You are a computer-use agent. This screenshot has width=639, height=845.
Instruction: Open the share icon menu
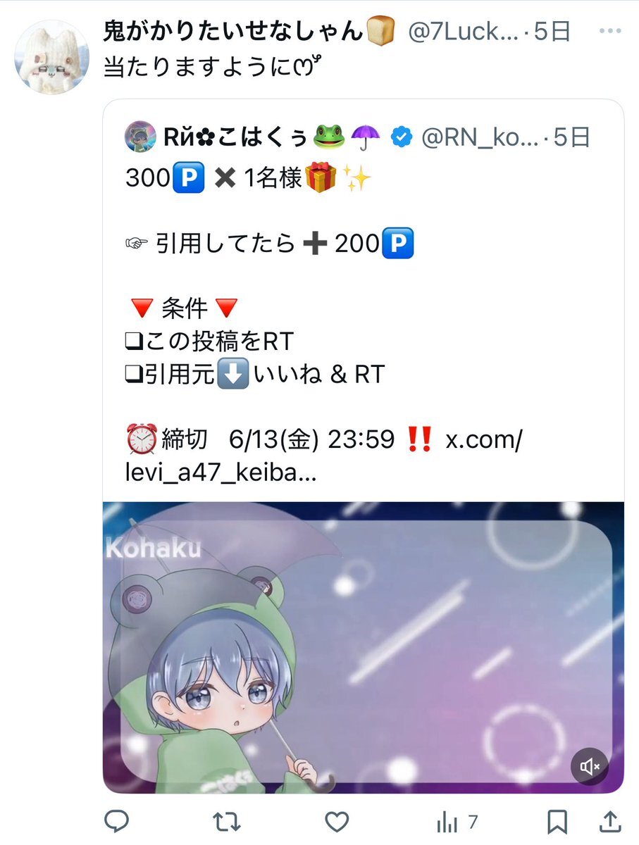pyautogui.click(x=612, y=820)
